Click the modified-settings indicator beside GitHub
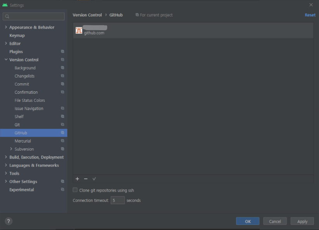 point(62,132)
